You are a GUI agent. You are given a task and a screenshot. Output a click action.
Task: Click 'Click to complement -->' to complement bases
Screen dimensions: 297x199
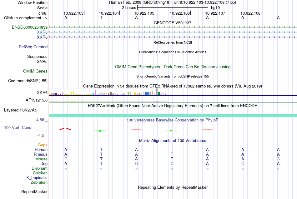[26, 18]
